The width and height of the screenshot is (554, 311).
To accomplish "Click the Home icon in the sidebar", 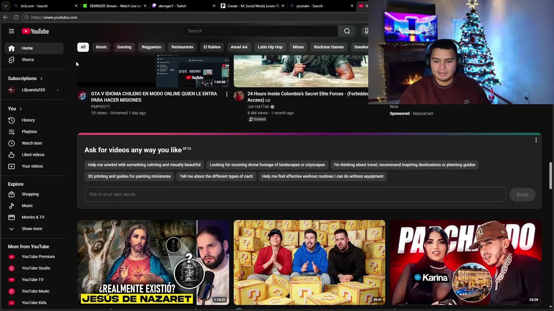I will click(12, 48).
